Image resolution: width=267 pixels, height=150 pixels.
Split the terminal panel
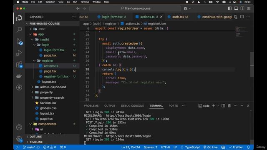(x=223, y=105)
